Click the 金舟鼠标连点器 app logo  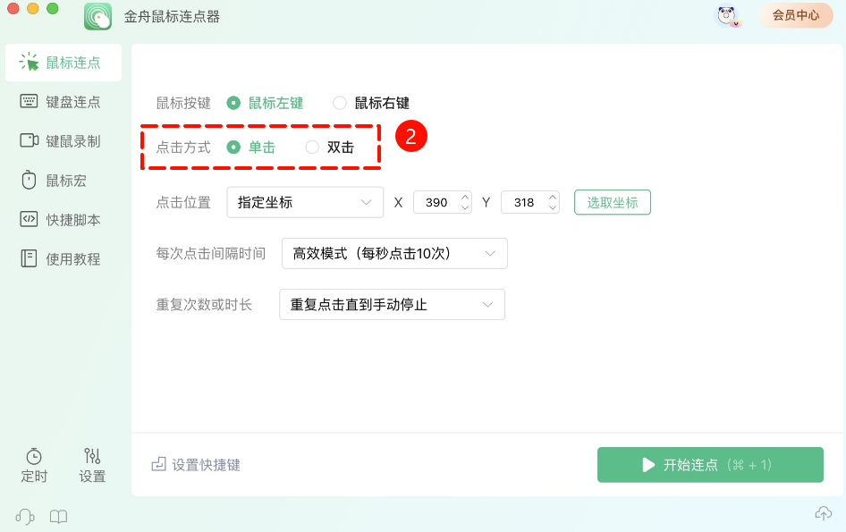click(x=97, y=17)
